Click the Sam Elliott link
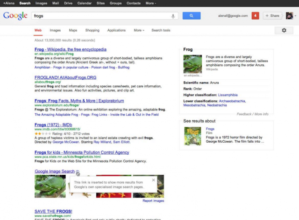This screenshot has height=220, width=299. click(x=121, y=142)
